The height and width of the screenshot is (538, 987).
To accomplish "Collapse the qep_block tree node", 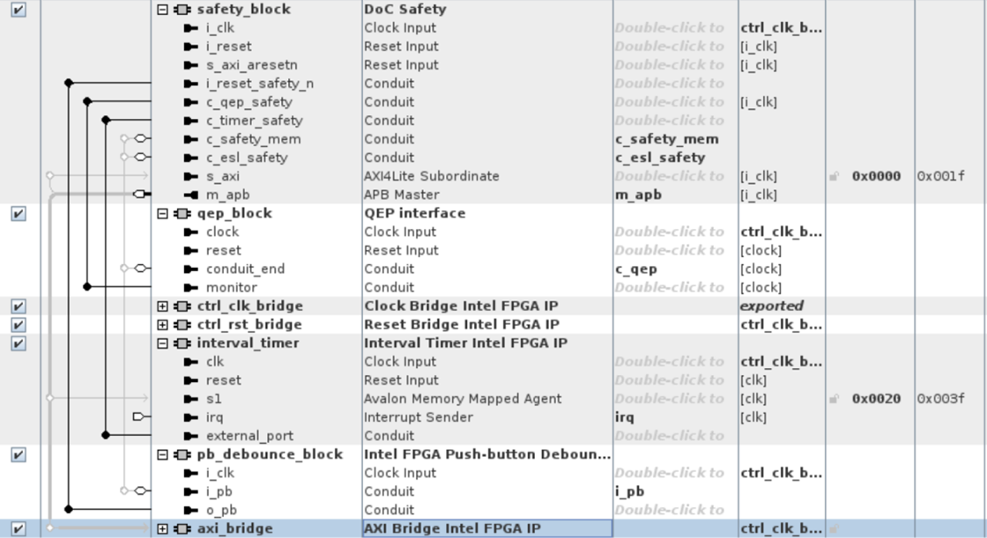I will pos(162,213).
